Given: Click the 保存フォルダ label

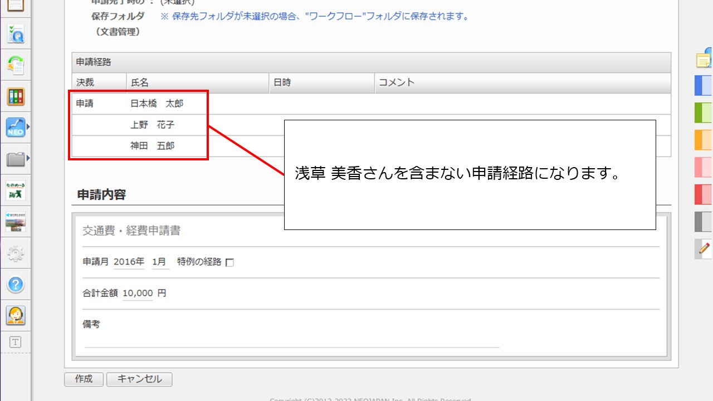Looking at the screenshot, I should 118,16.
